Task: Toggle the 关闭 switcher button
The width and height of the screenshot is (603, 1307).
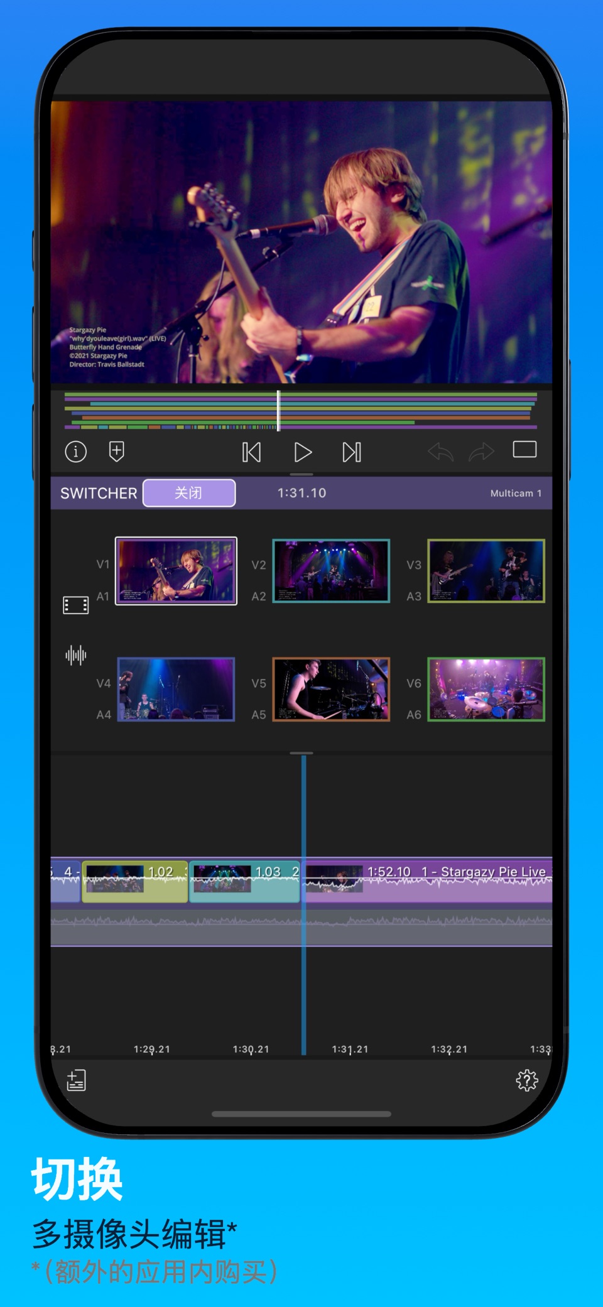Action: [189, 493]
